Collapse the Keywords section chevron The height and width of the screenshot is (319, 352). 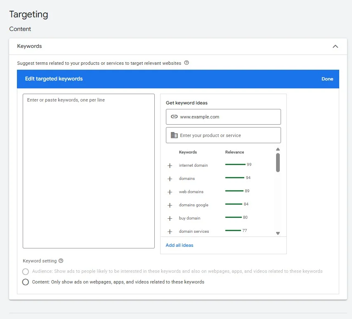(335, 47)
